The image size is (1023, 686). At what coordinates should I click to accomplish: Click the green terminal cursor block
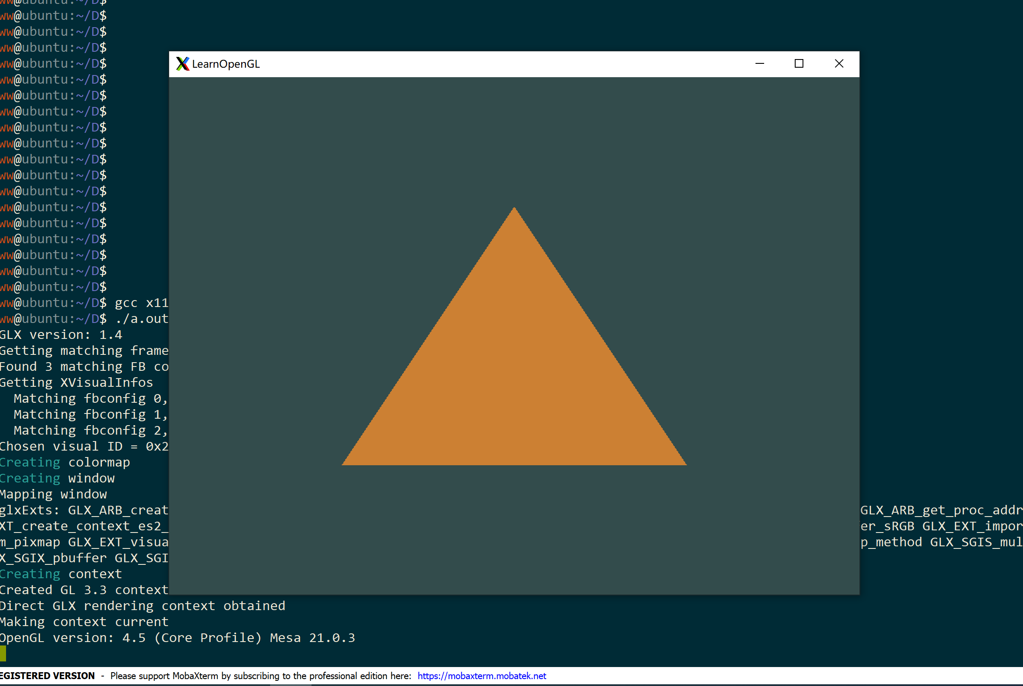(x=3, y=654)
